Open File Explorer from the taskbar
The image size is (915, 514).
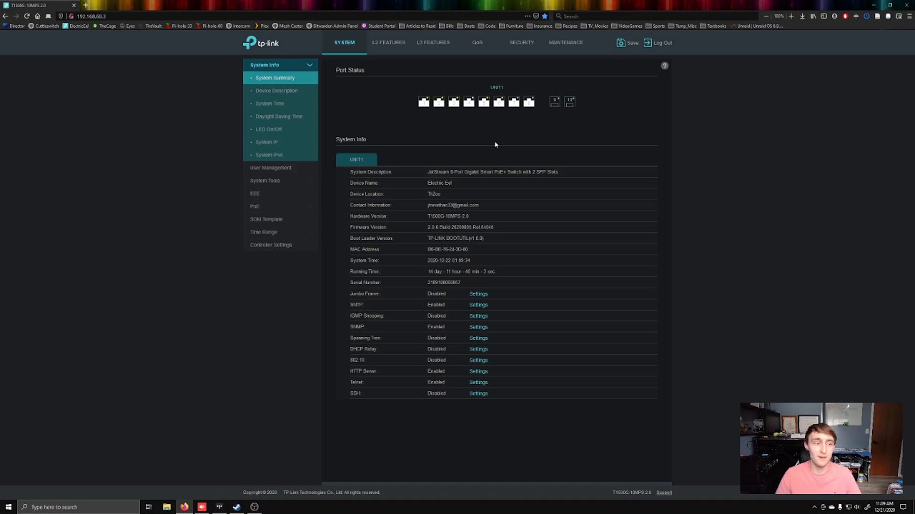[167, 507]
